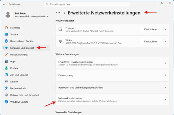174x115 pixels.
Task: Click the Konten person icon
Action: [6, 68]
